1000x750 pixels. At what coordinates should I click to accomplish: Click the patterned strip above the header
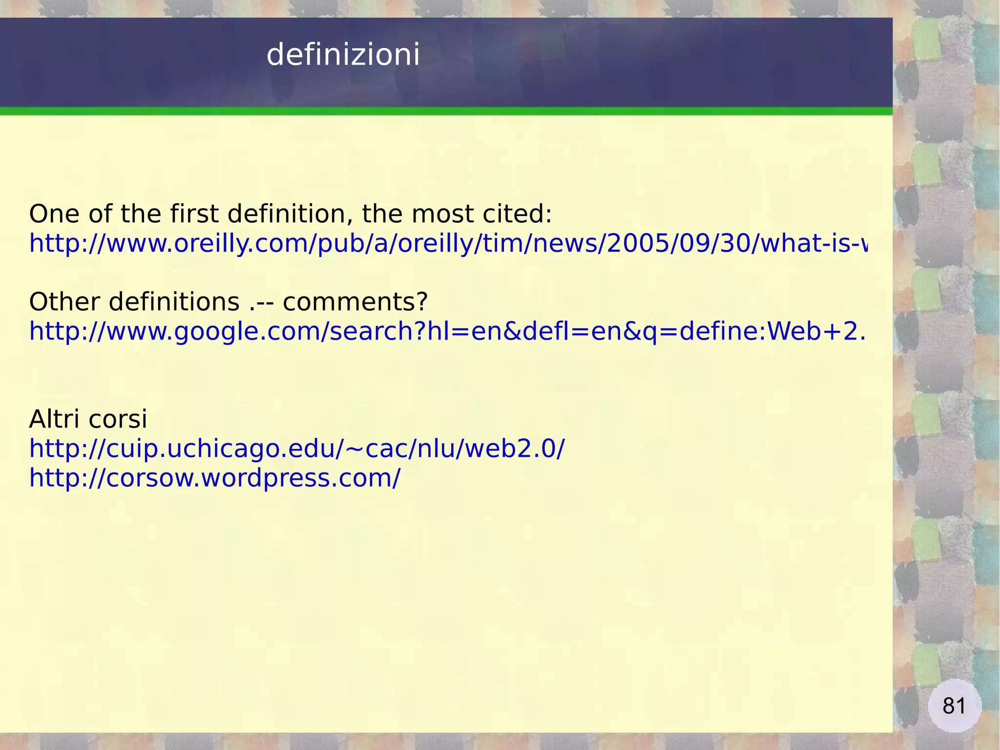pyautogui.click(x=439, y=8)
